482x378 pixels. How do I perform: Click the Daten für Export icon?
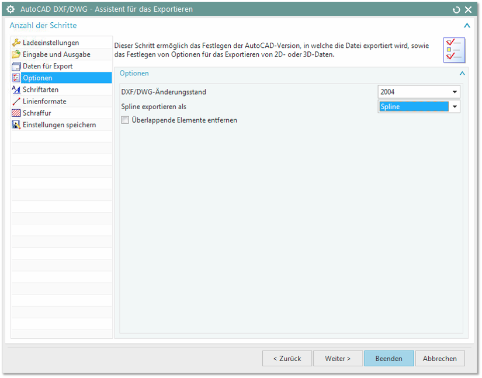click(x=16, y=66)
